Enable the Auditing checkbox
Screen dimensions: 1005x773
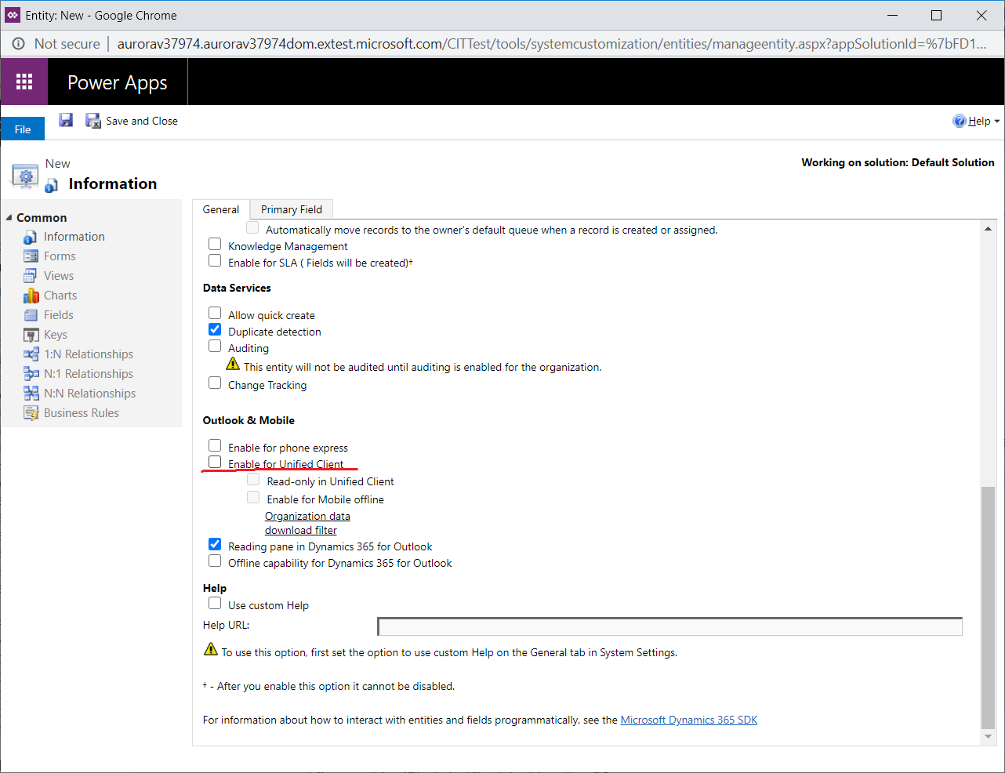[215, 346]
